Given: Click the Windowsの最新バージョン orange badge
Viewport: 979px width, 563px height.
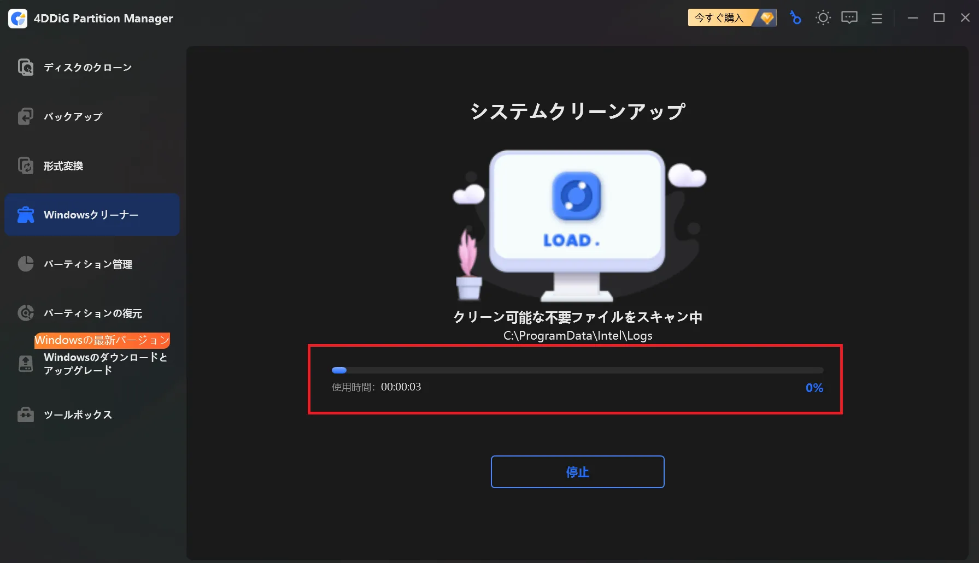Looking at the screenshot, I should (x=102, y=340).
